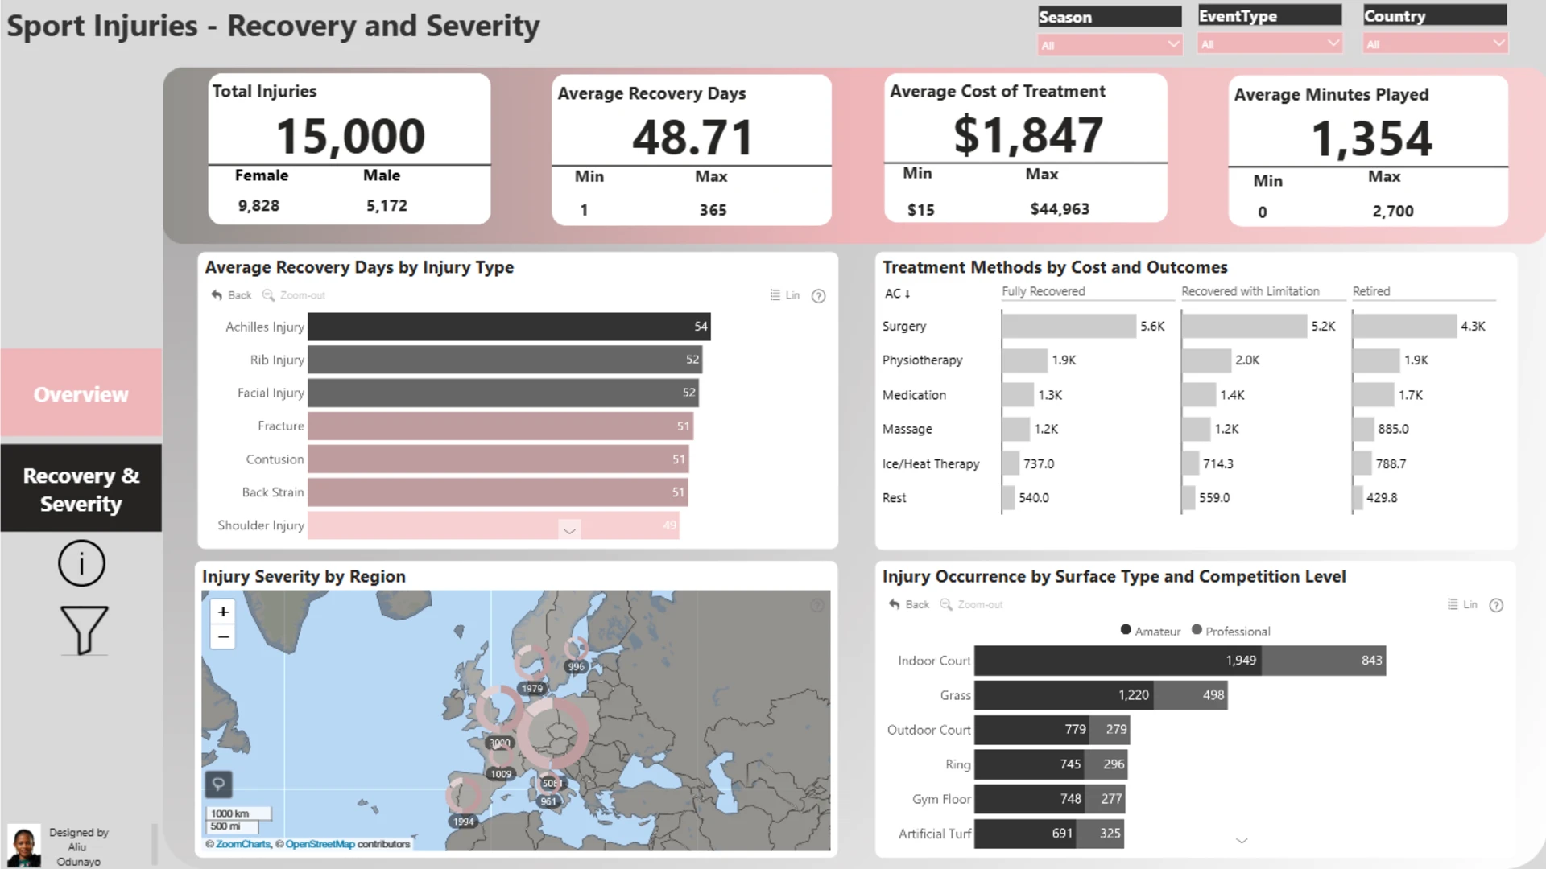Expand more injury types chevron below Shoulder Injury
This screenshot has height=869, width=1546.
coord(569,531)
